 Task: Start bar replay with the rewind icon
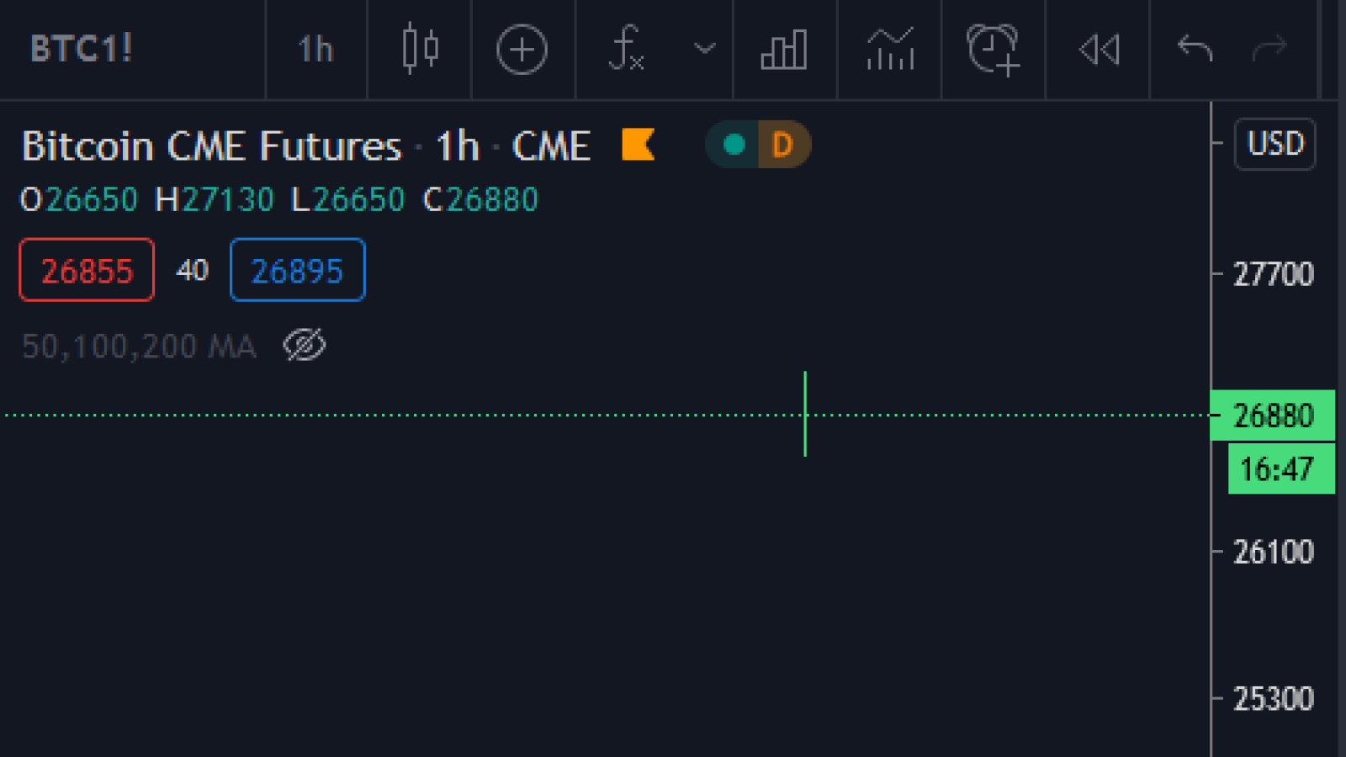[x=1099, y=50]
